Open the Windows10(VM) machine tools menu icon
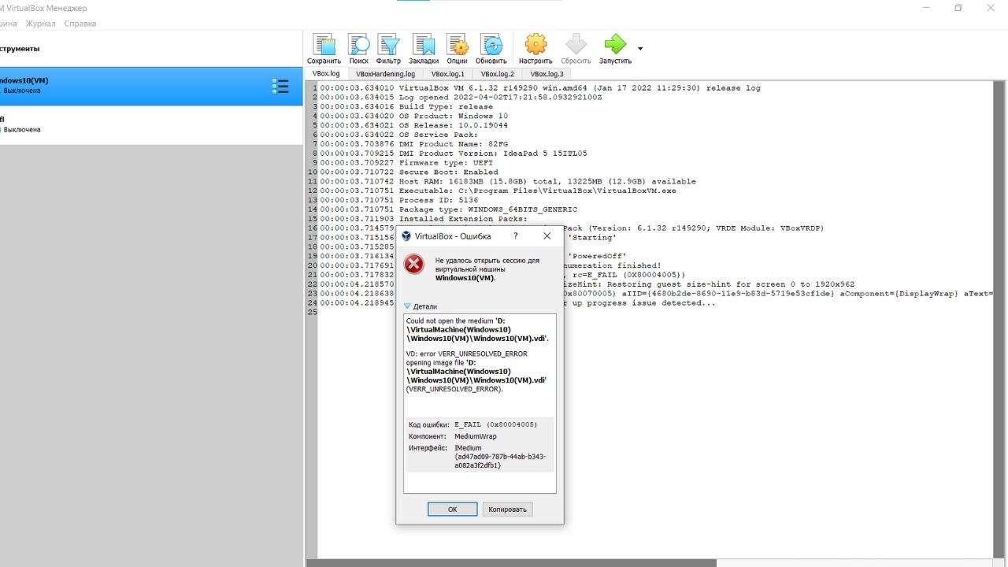 280,86
